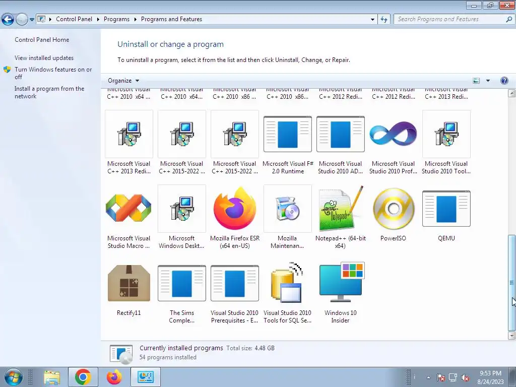
Task: Click the change view icon
Action: point(476,81)
